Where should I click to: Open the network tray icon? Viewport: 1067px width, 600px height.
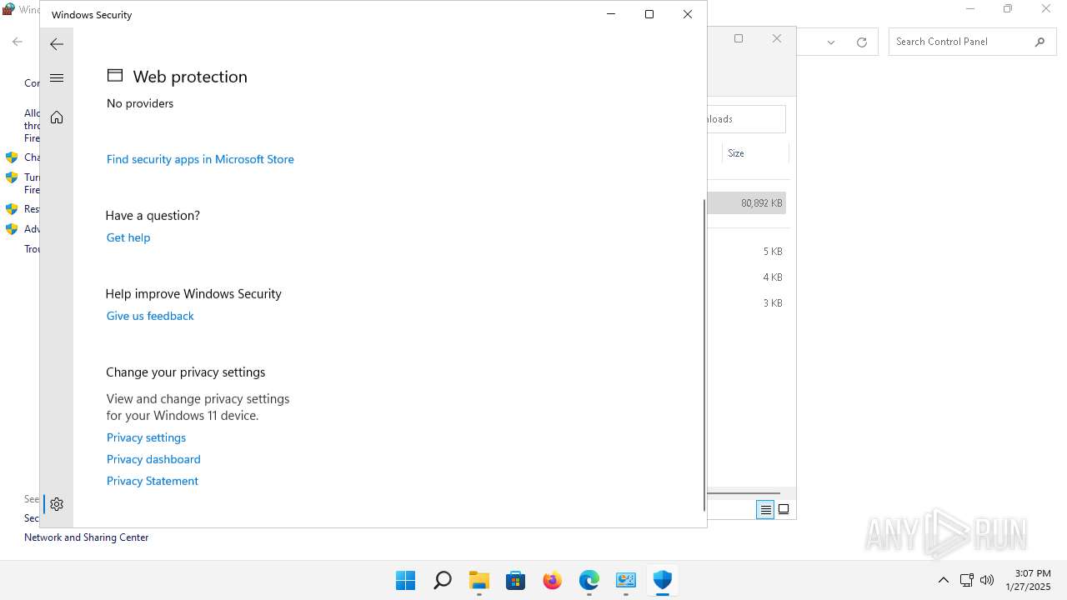click(967, 580)
